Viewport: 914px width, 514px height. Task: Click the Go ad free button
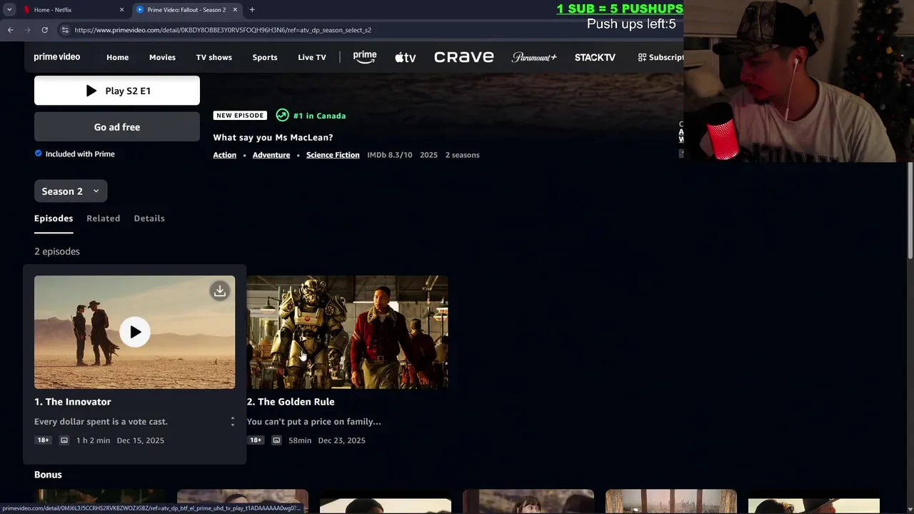click(x=117, y=127)
